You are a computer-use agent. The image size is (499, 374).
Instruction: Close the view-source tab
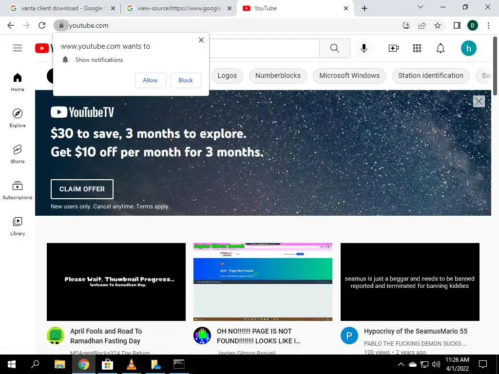(230, 9)
